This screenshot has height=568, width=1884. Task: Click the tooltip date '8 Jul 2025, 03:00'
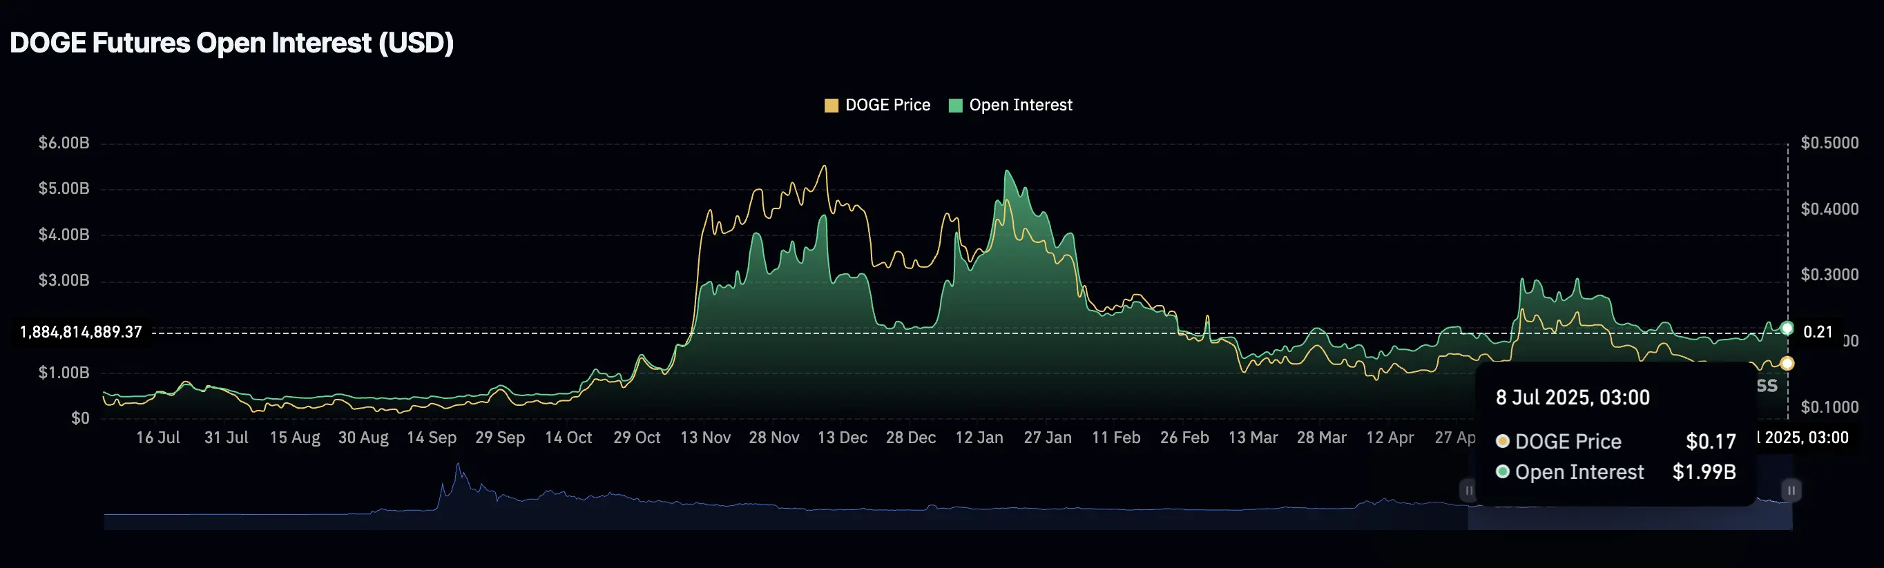point(1573,398)
